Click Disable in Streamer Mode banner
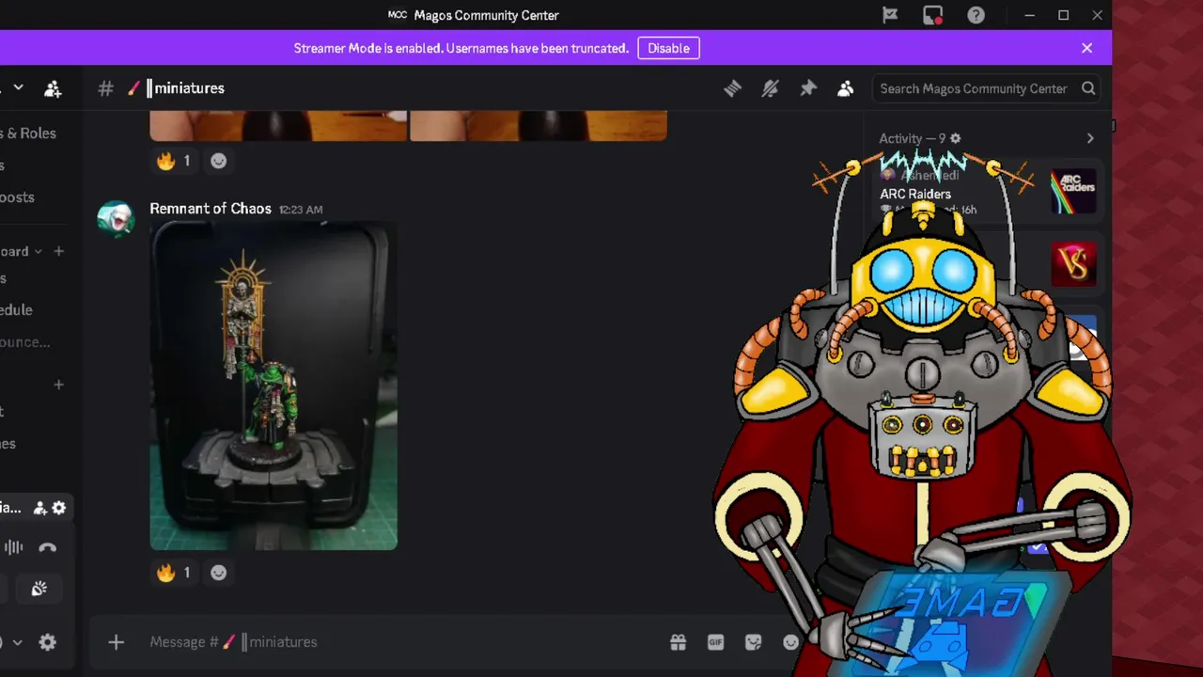Screen dimensions: 1203x677 [x=668, y=48]
